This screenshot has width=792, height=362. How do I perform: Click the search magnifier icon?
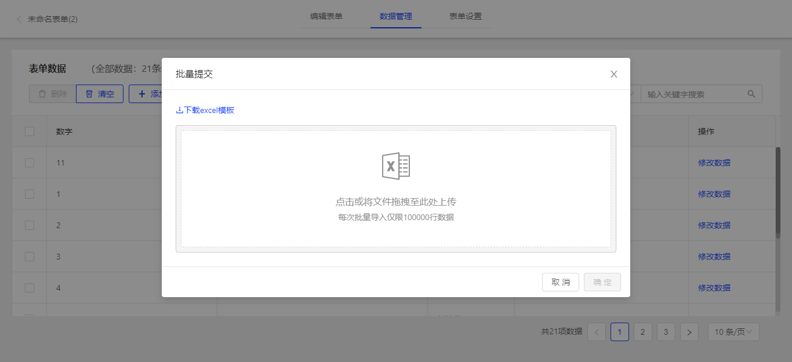[x=751, y=94]
